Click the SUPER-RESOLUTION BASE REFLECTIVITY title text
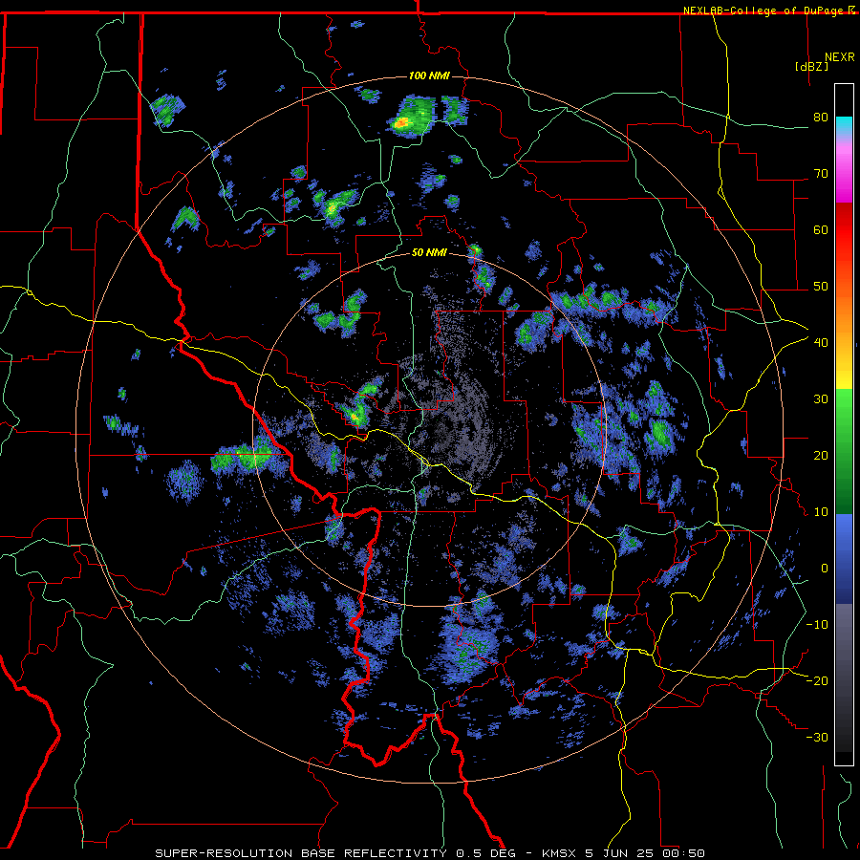Viewport: 860px width, 860px height. [x=301, y=853]
